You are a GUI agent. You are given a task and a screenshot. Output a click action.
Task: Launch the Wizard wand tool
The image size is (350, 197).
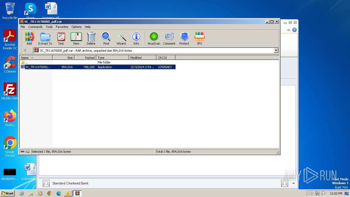tap(121, 39)
